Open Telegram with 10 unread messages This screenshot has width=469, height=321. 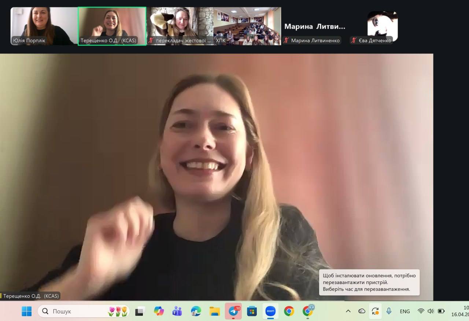233,311
